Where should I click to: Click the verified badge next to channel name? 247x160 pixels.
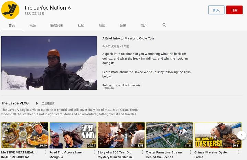70,8
